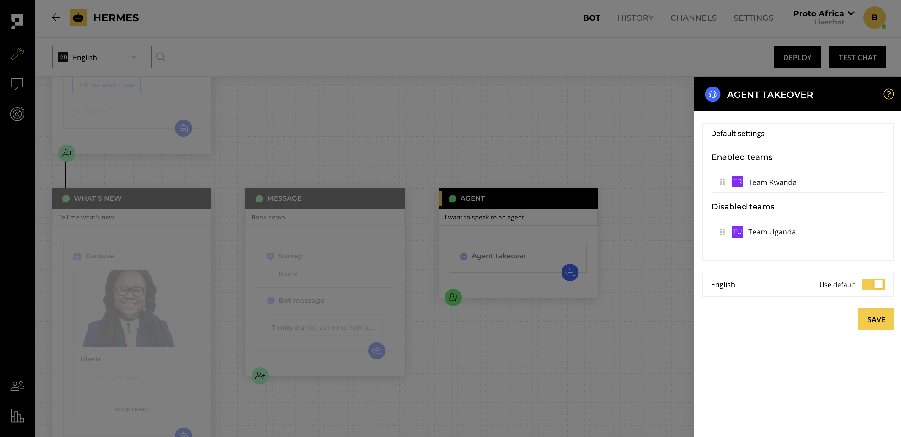Toggle the Use default switch
The width and height of the screenshot is (901, 437).
point(873,285)
